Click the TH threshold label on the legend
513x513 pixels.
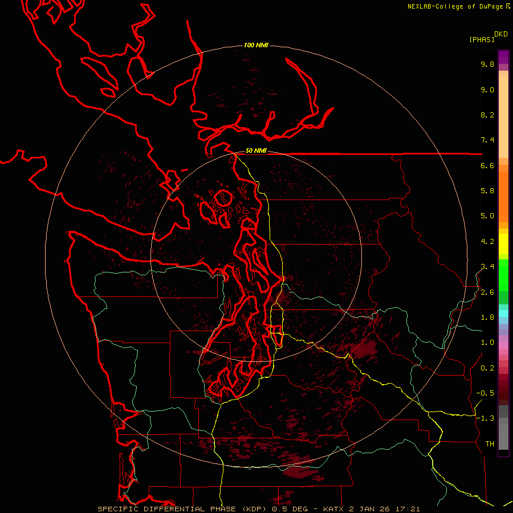[x=490, y=444]
